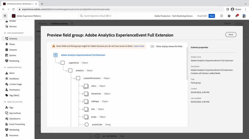
Task: Select the _experience object box
Action: [x=62, y=63]
